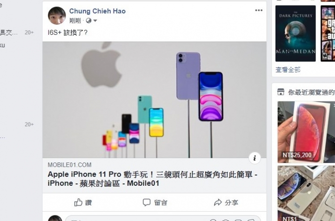335x221 pixels.
Task: Open Chung Chieh Hao's profile picture
Action: 57,16
